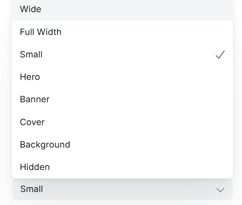Click the Hero text label
Viewport: 242px width, 205px height.
(30, 77)
